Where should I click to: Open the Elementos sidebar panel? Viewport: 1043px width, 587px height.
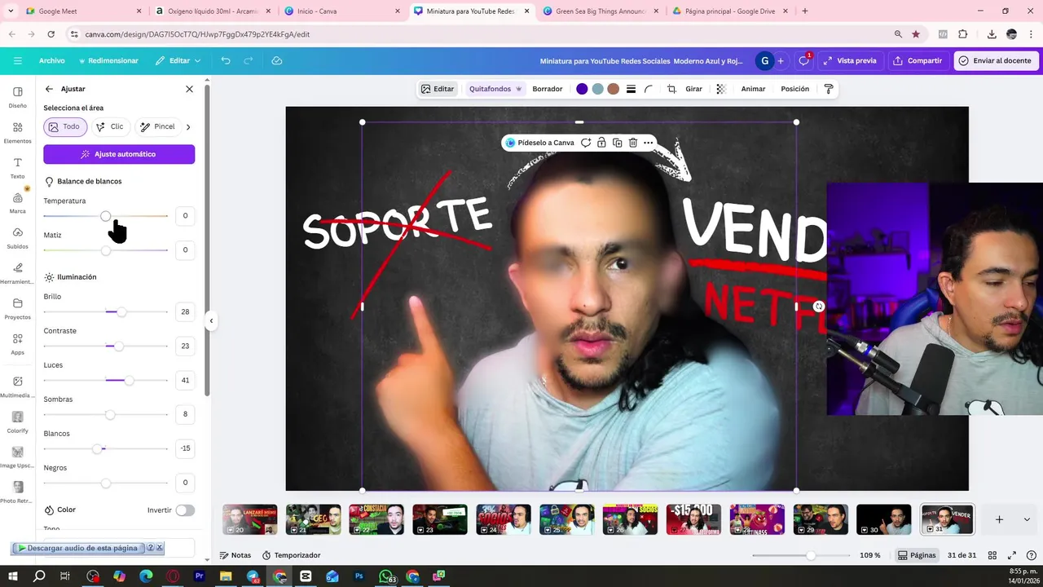17,132
